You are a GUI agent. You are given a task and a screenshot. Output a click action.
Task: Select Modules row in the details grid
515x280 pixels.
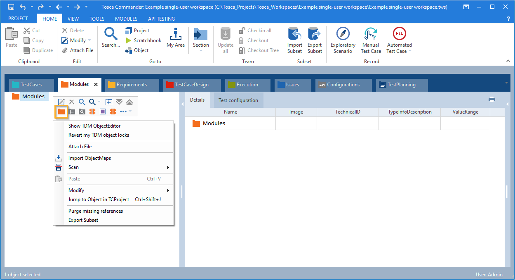pos(214,123)
